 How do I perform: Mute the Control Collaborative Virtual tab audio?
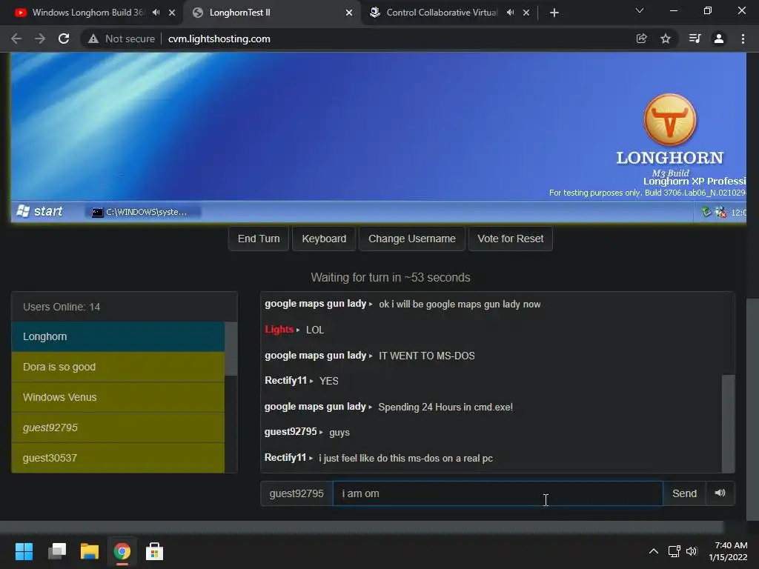510,13
